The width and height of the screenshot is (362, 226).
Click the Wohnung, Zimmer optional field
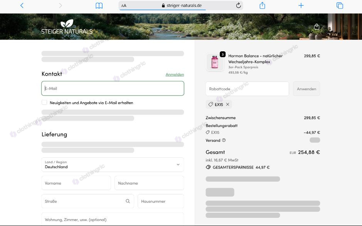coord(113,219)
